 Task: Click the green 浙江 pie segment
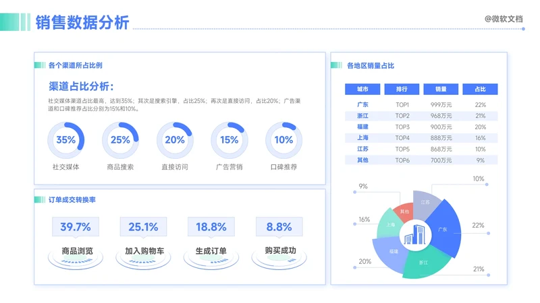(x=424, y=264)
